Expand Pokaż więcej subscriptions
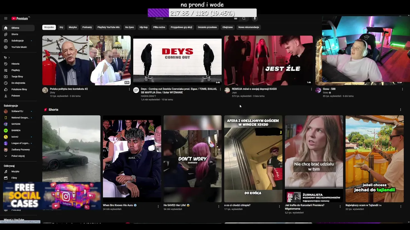 pyautogui.click(x=18, y=156)
